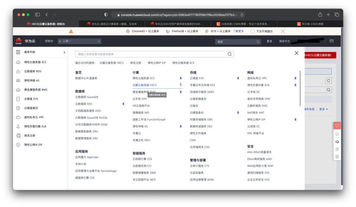The height and width of the screenshot is (207, 356).
Task: Open Web应用防火墙 WAF link
Action: [260, 166]
